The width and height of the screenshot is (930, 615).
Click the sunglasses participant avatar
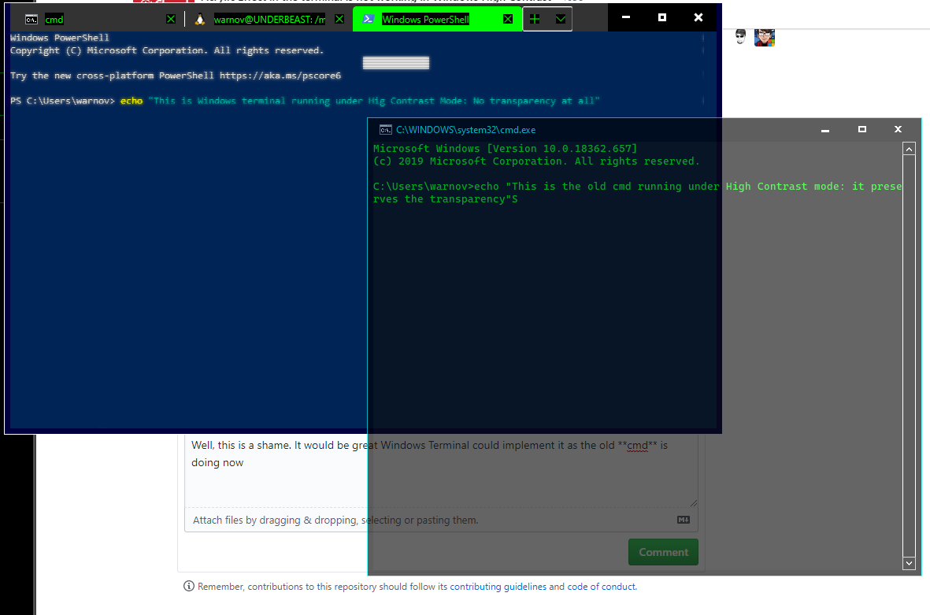pyautogui.click(x=741, y=37)
